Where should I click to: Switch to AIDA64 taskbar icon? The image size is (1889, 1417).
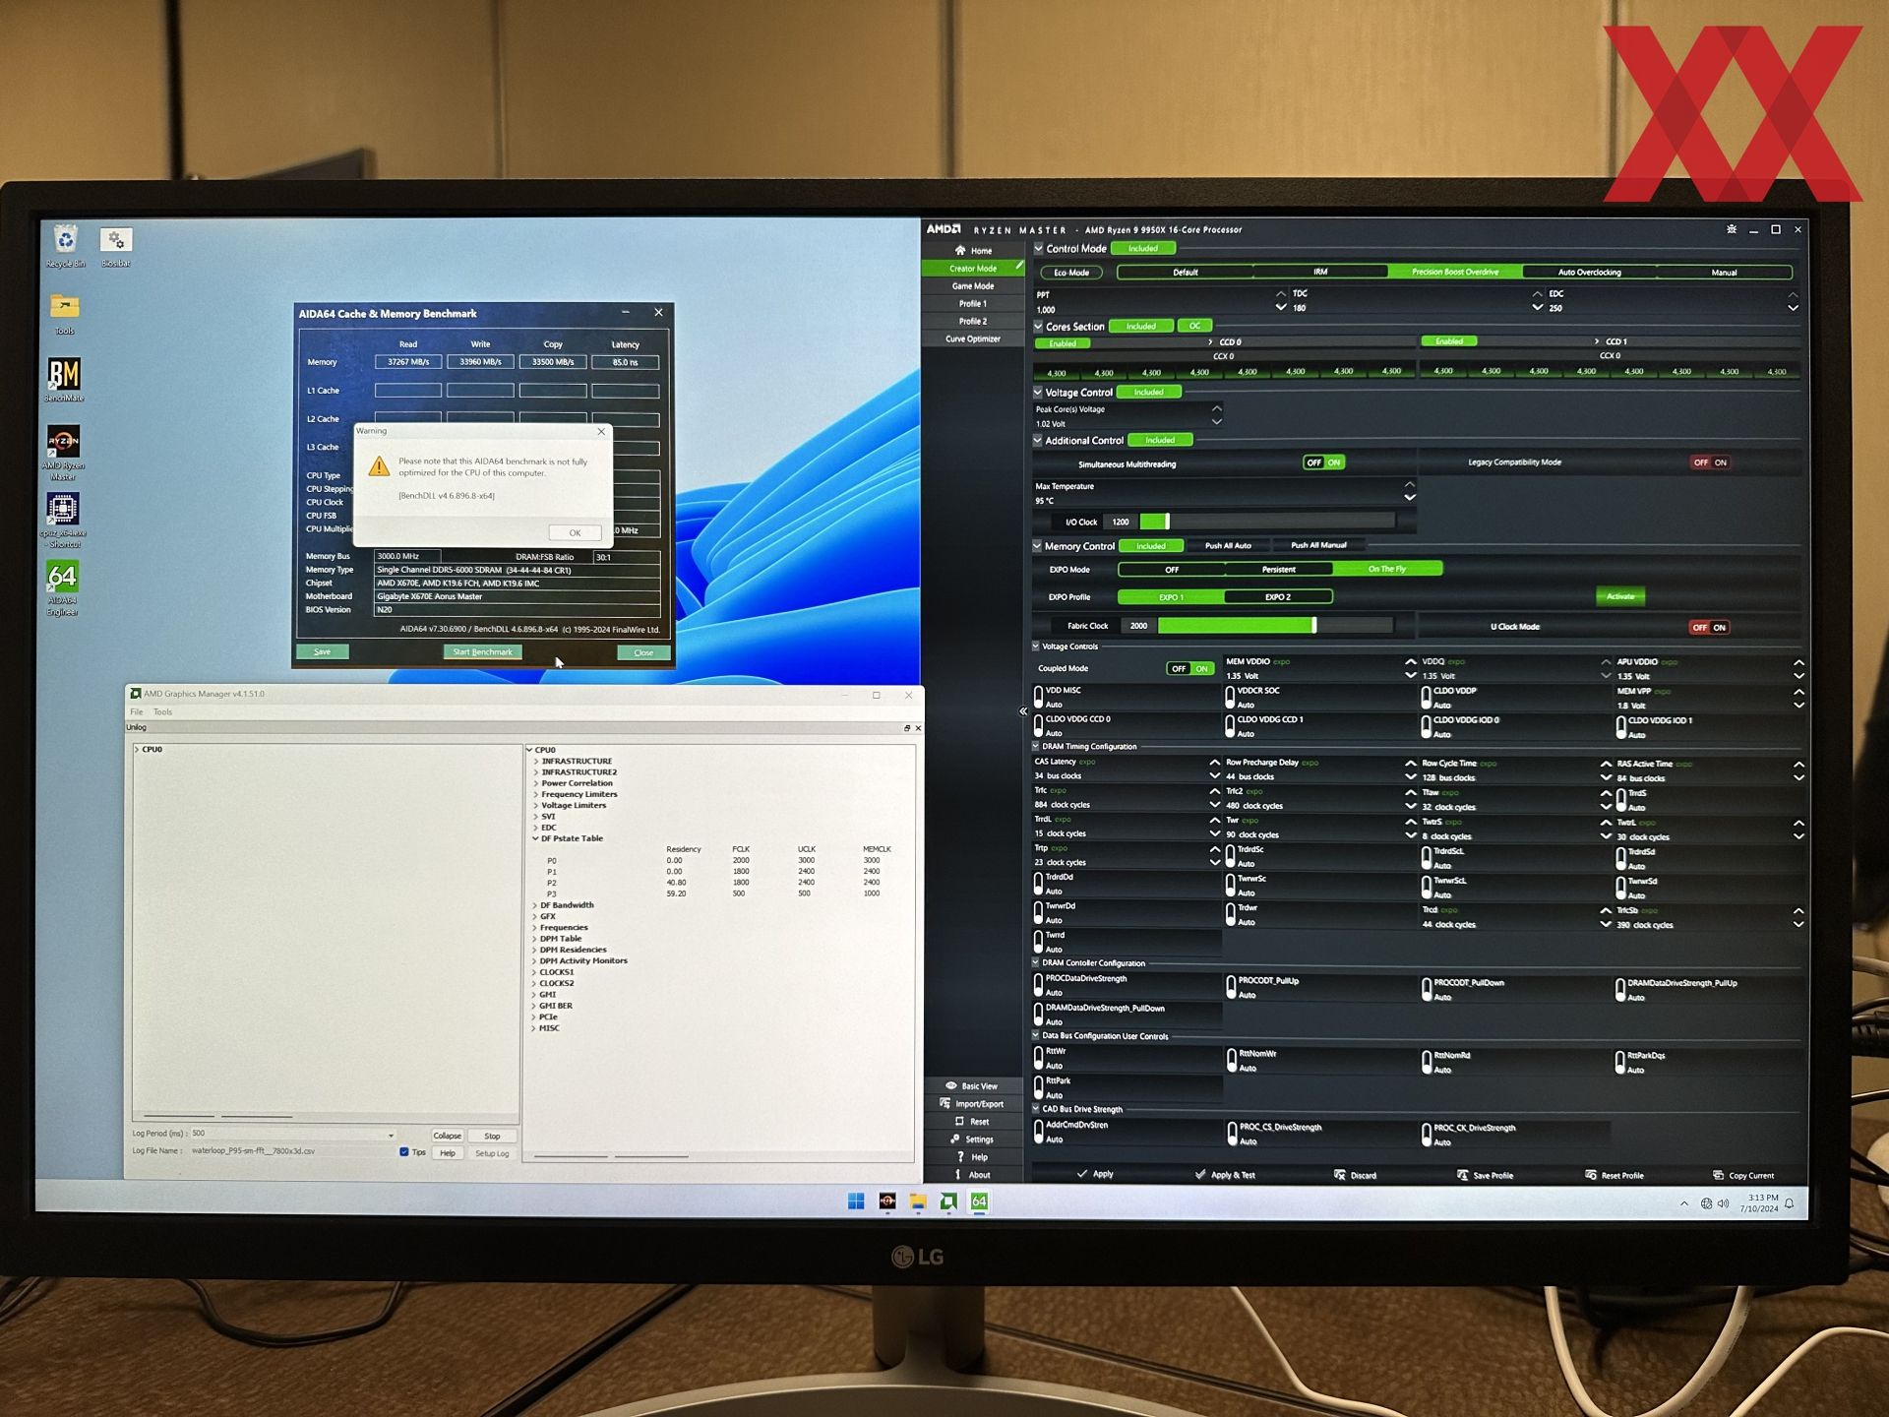pyautogui.click(x=979, y=1201)
